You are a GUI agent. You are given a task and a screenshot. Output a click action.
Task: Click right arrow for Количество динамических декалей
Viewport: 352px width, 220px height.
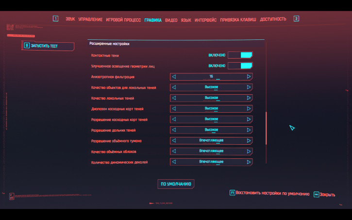[249, 162]
